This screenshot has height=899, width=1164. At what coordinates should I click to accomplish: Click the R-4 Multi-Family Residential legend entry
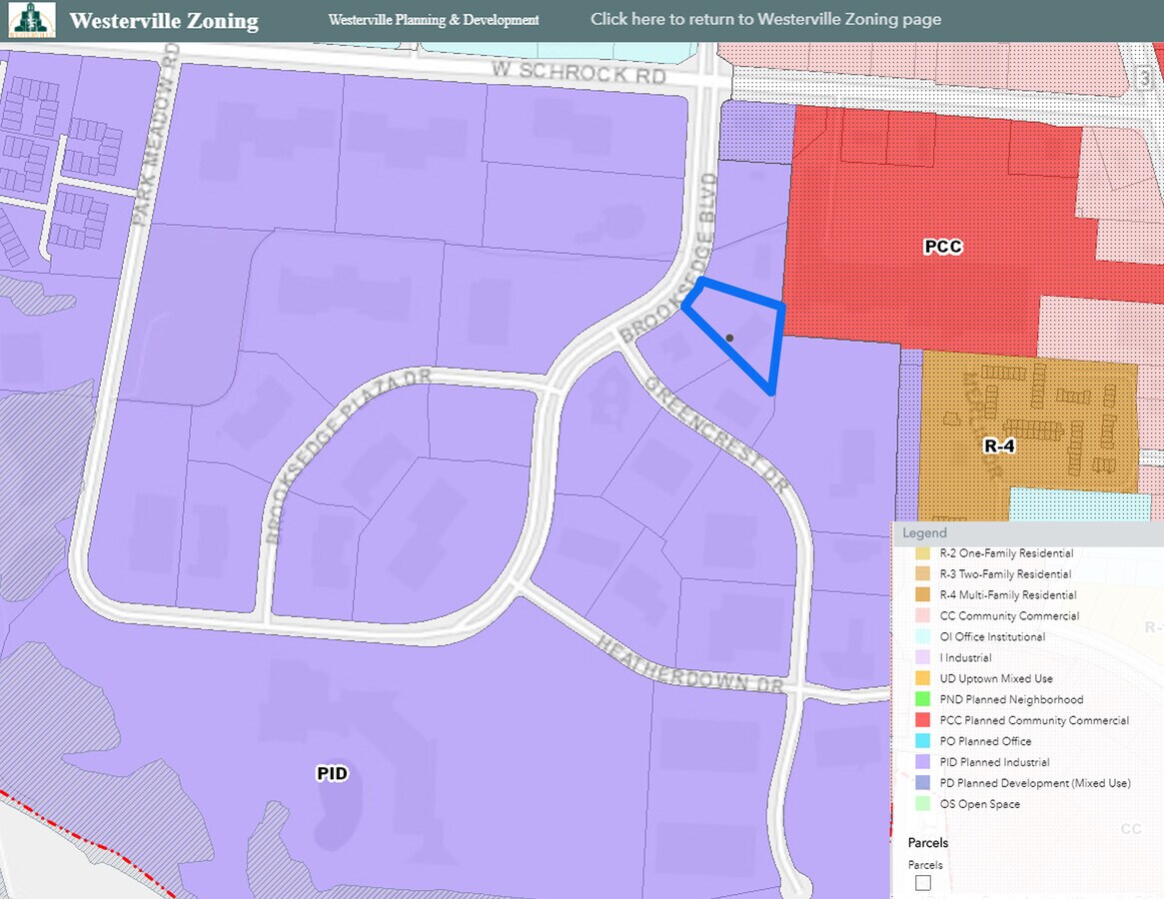tap(1007, 595)
